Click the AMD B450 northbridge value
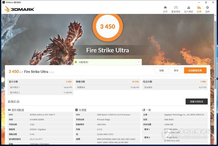 pos(169,120)
